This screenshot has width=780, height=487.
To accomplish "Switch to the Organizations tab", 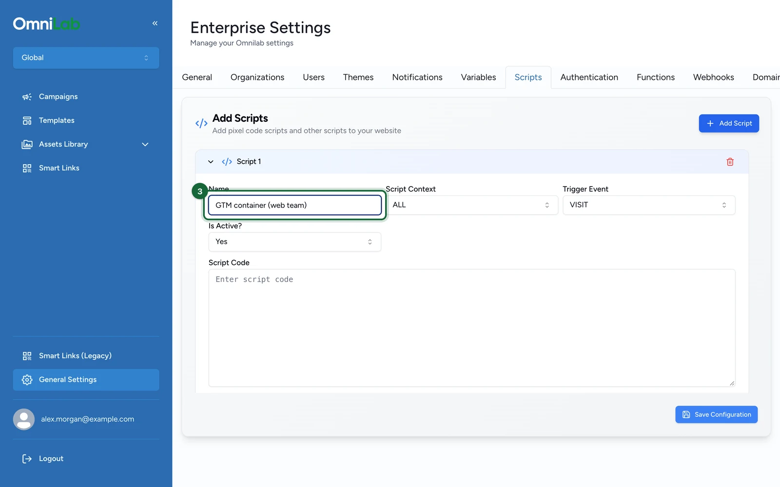I will tap(257, 77).
